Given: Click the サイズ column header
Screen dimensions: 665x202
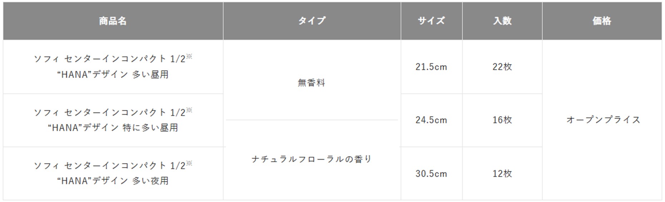Looking at the screenshot, I should (431, 21).
